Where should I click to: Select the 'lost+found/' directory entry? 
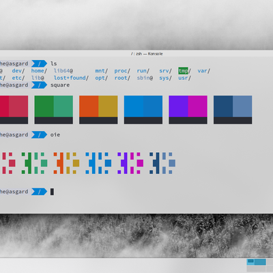tap(71, 78)
